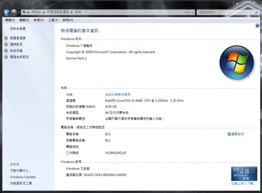Viewport: 262px width, 193px height.
Task: Click 變更設定 to change computer name
Action: [237, 134]
